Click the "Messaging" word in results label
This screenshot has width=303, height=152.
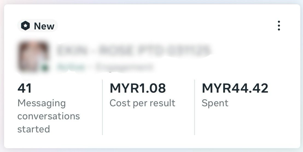(42, 104)
